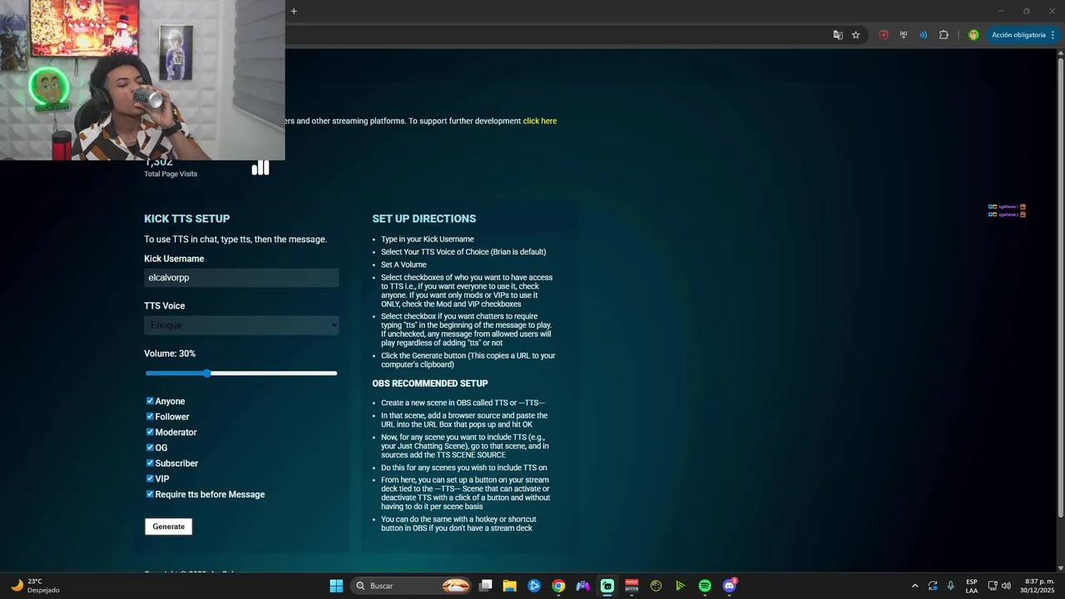Click the bar chart page-visits icon
This screenshot has height=599, width=1065.
260,168
